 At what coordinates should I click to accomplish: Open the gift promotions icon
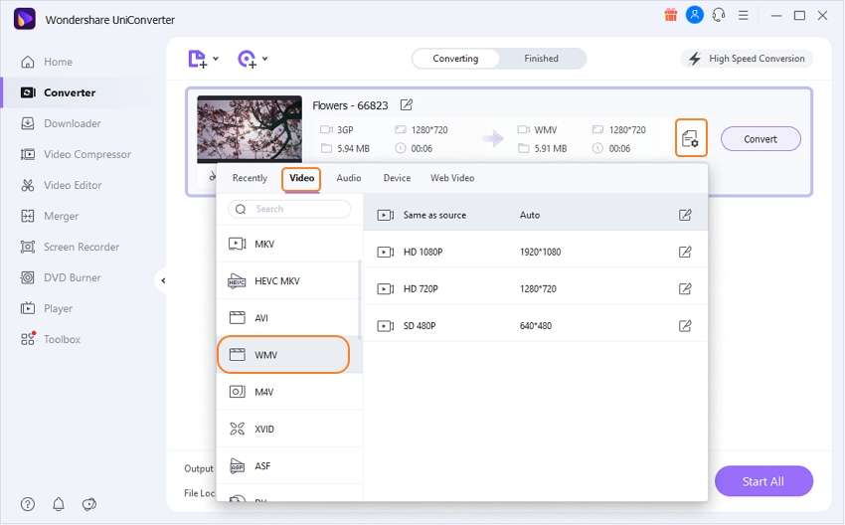pos(670,15)
